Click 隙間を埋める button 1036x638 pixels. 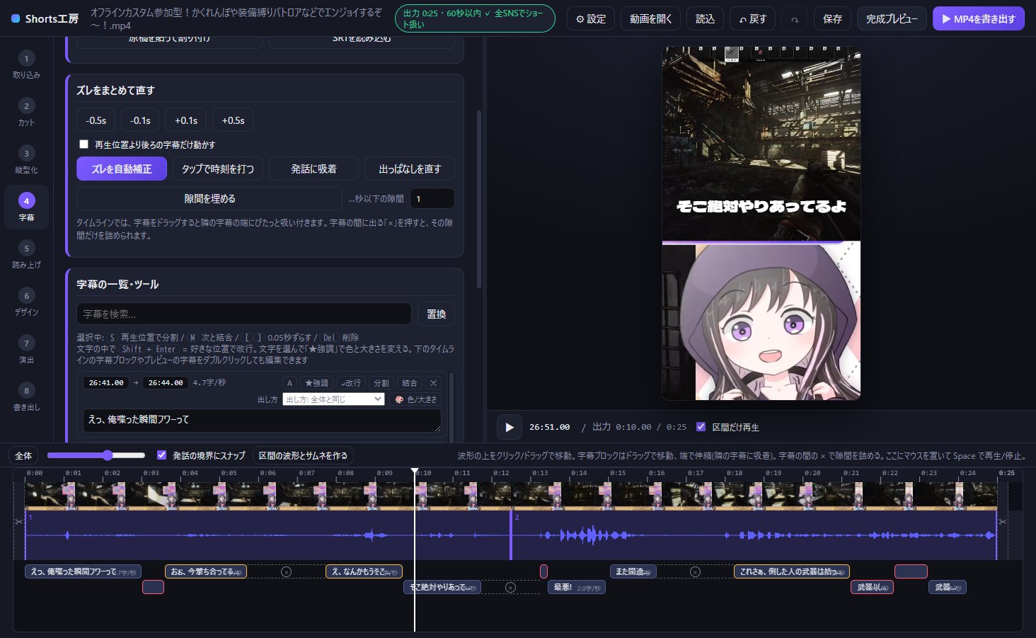(x=209, y=198)
